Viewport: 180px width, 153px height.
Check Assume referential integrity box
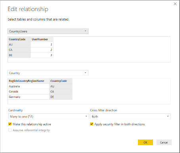click(x=10, y=130)
